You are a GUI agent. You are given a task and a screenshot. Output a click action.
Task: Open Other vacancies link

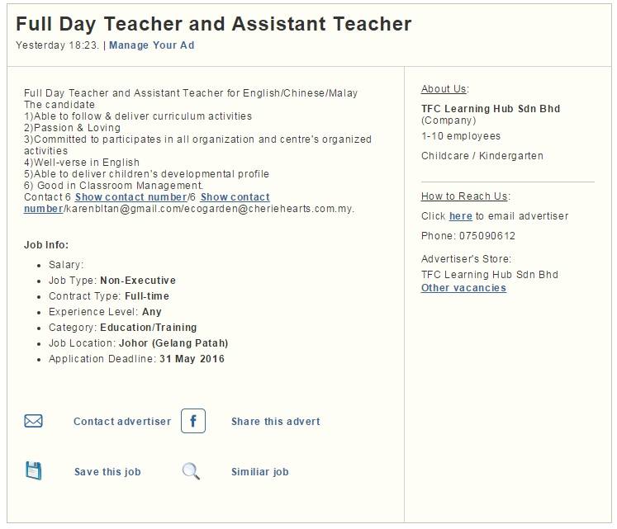[x=463, y=288]
